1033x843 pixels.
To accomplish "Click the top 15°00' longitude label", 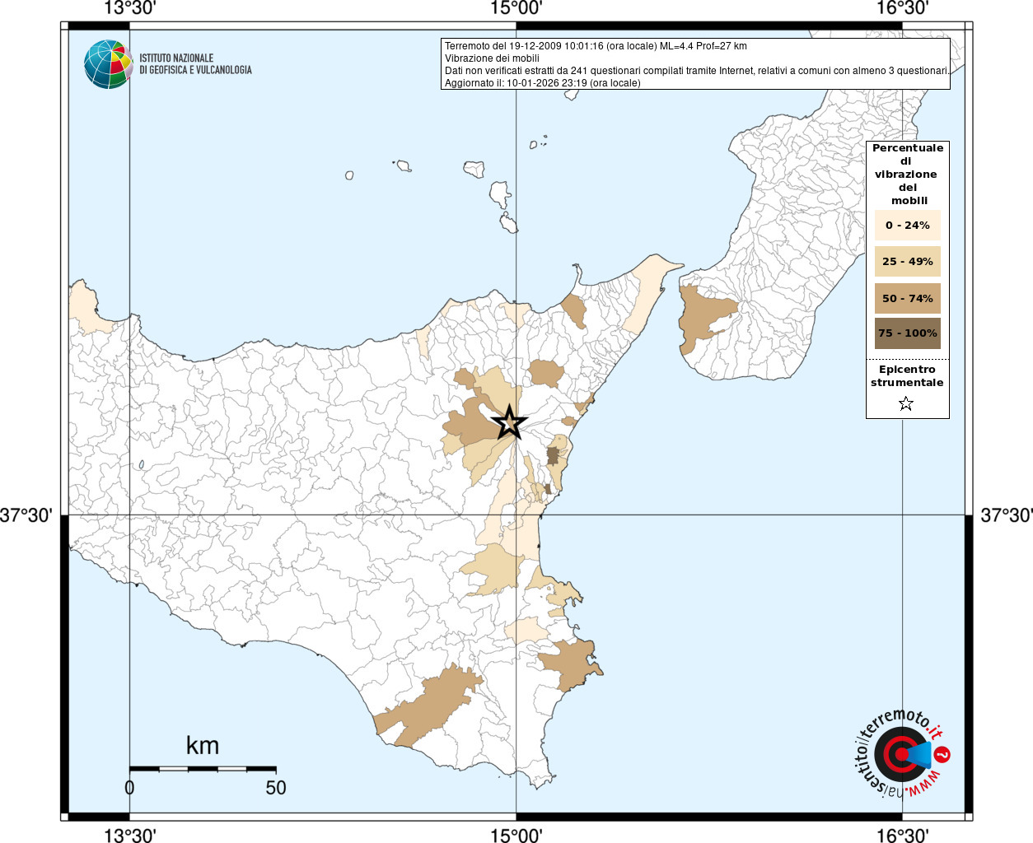I will click(516, 8).
